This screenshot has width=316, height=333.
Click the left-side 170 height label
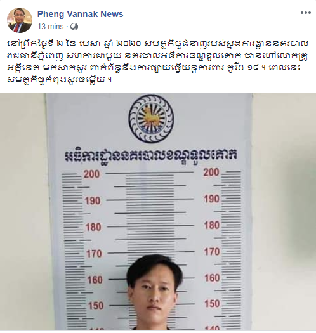click(x=94, y=254)
